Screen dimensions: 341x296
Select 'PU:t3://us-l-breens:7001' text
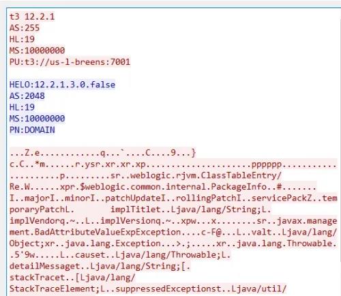[x=70, y=62]
